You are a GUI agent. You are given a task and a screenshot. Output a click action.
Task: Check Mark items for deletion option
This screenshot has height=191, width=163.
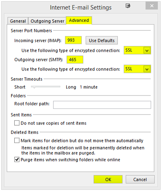pyautogui.click(x=17, y=141)
